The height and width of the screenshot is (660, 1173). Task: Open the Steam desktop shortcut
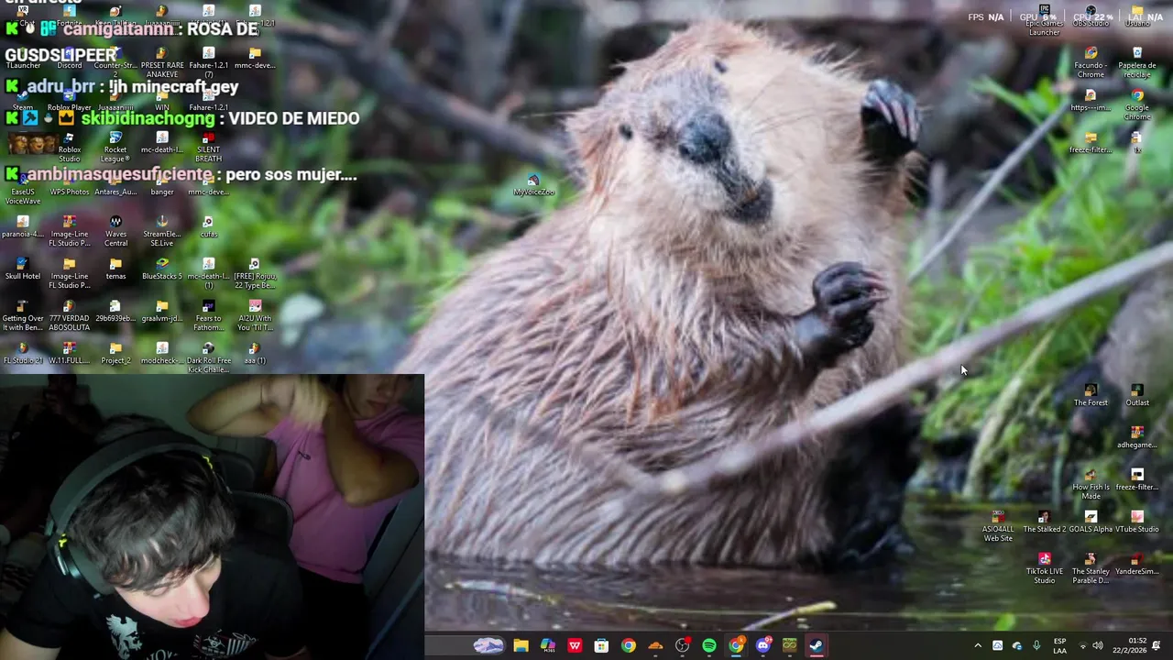(x=23, y=101)
